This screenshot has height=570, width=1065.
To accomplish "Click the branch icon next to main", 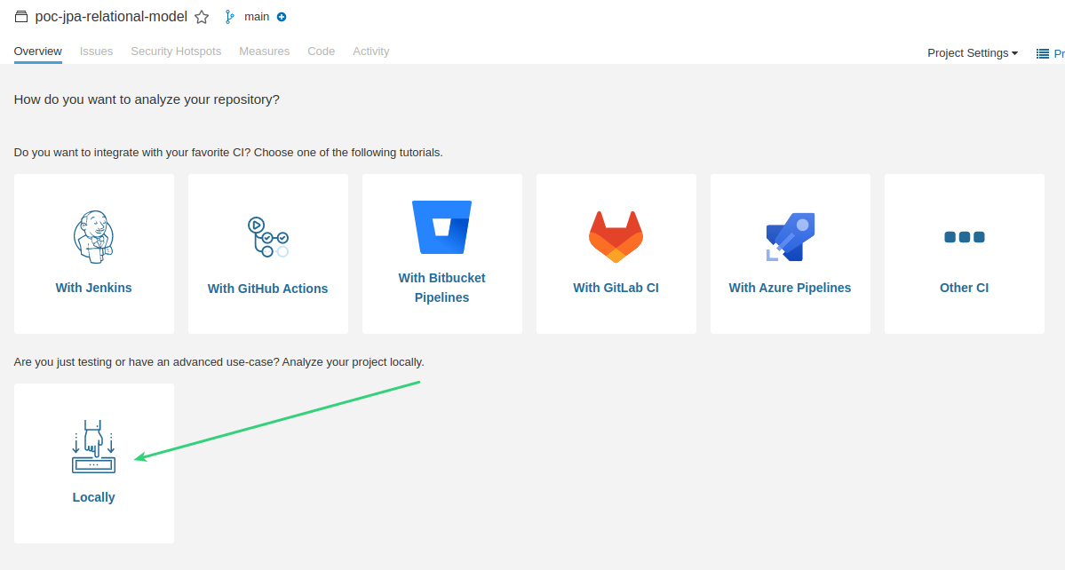I will tap(229, 17).
